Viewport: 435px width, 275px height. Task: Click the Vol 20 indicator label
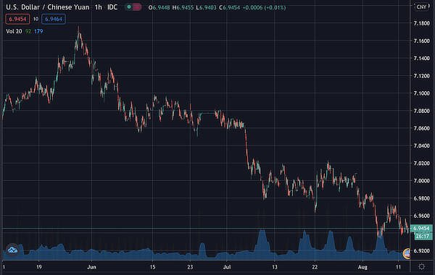[x=14, y=31]
